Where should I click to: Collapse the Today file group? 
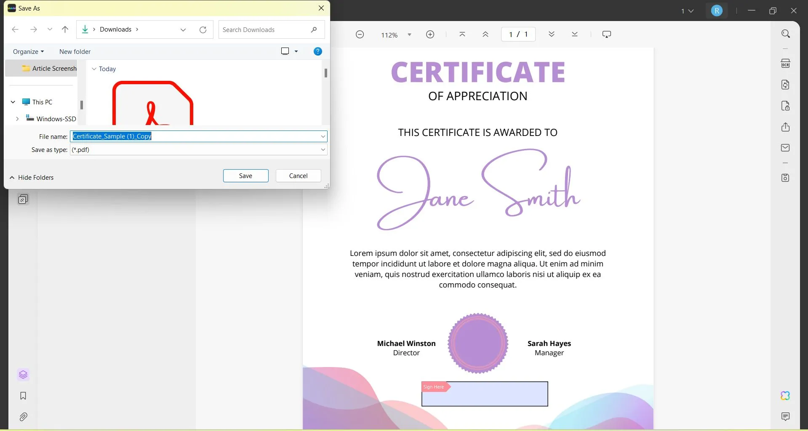click(94, 69)
